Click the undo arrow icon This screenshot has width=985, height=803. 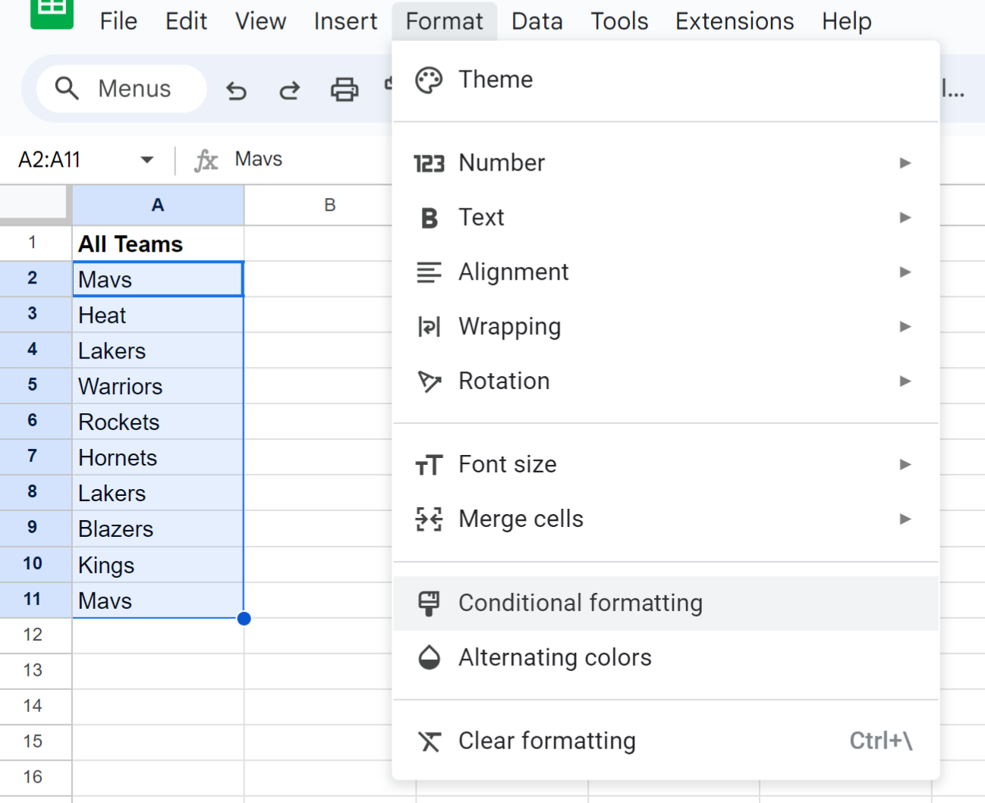pos(237,90)
